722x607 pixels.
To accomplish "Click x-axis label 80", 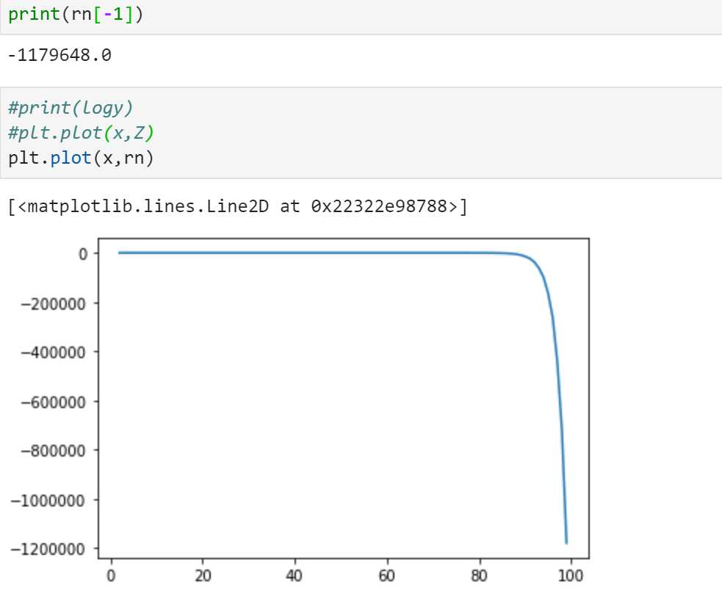I will pyautogui.click(x=480, y=575).
